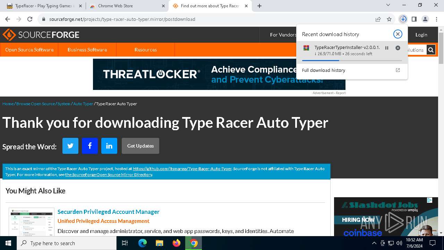Click the Windows taskbar search box

[x=67, y=243]
